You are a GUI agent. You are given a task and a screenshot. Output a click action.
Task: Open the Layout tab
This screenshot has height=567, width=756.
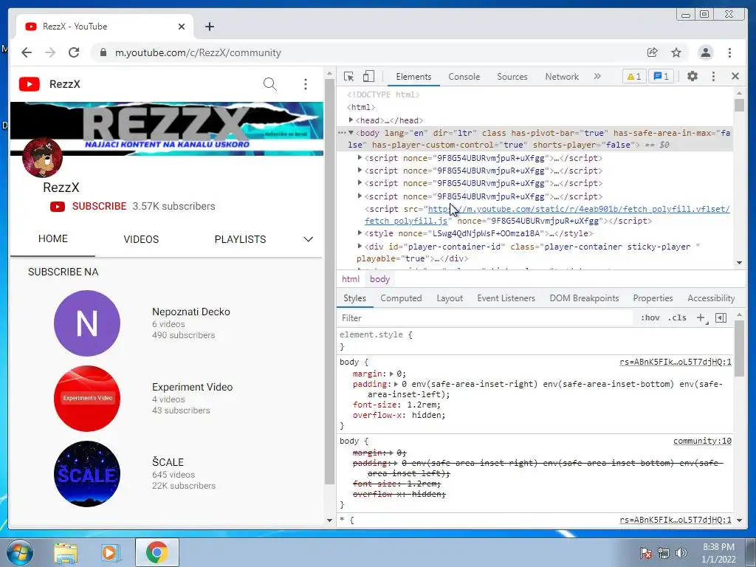point(450,298)
